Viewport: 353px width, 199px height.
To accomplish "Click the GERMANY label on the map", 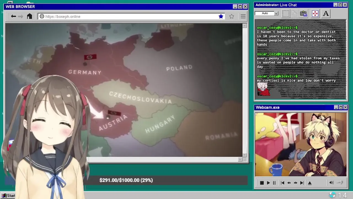I will (x=85, y=72).
